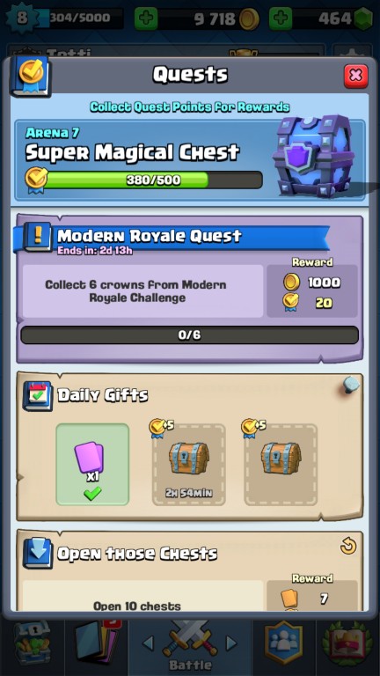
Task: Tap the Super Magical Chest image
Action: 313,156
